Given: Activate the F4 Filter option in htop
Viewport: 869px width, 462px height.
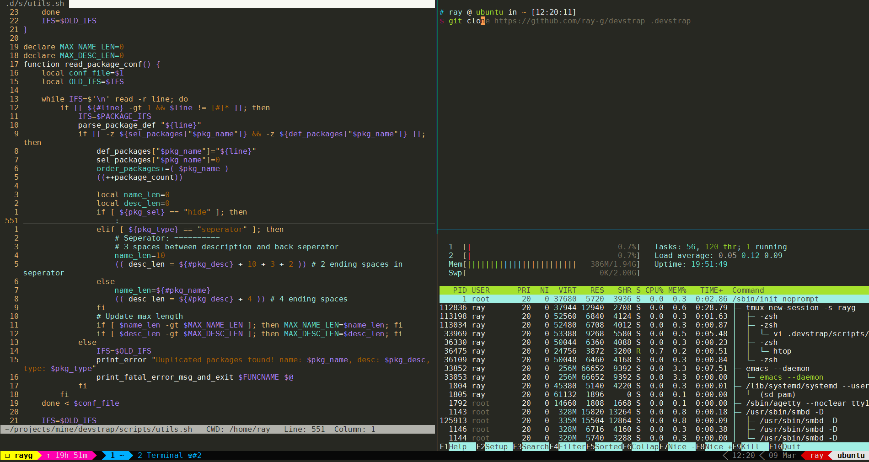Looking at the screenshot, I should click(x=567, y=447).
